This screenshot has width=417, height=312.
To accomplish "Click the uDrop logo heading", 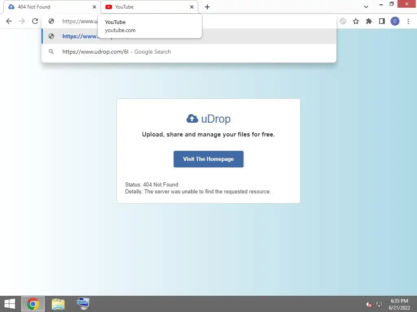I will point(208,119).
